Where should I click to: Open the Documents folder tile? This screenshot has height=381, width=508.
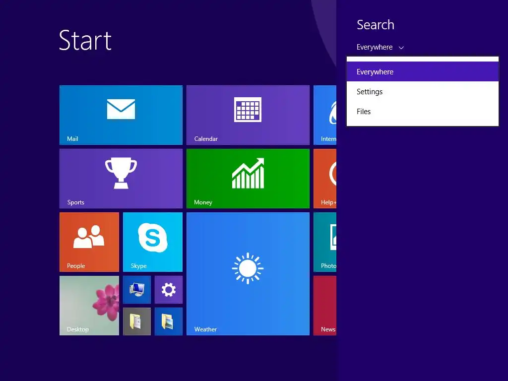(x=137, y=321)
